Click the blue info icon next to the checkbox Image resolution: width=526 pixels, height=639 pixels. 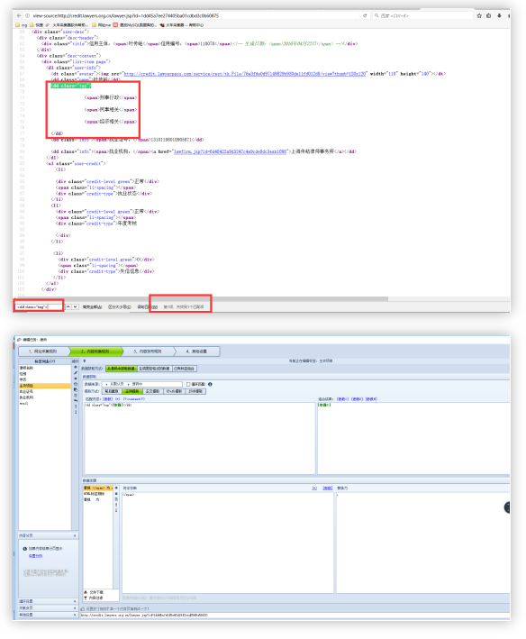(210, 384)
